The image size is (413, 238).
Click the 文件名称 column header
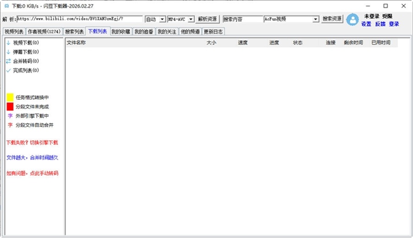76,43
